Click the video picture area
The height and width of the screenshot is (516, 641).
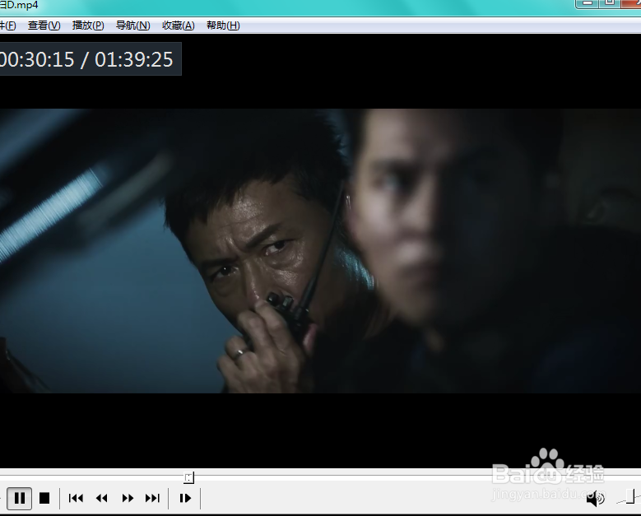(321, 251)
